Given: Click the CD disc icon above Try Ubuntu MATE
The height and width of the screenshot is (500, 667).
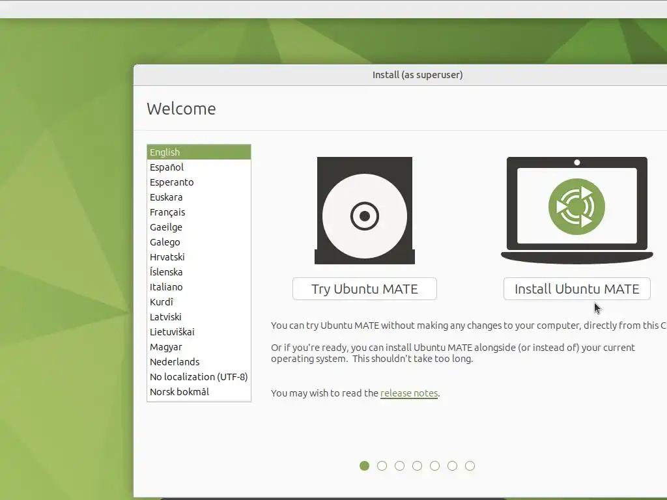Looking at the screenshot, I should click(365, 210).
